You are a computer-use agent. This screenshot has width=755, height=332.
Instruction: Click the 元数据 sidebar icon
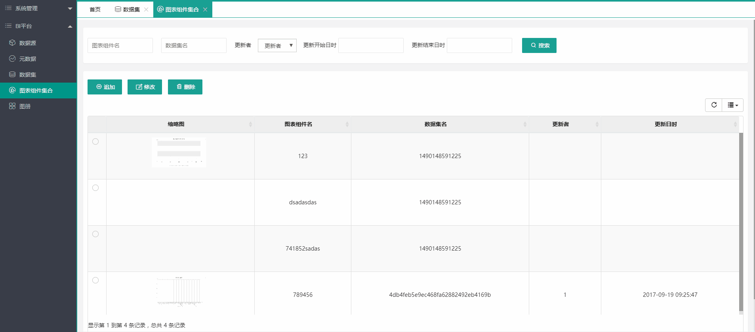coord(12,58)
